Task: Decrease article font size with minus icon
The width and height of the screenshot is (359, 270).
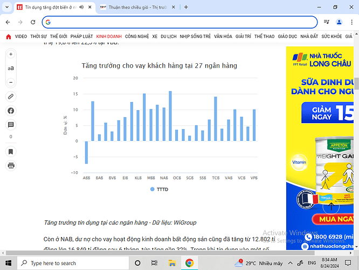Action: click(x=11, y=82)
